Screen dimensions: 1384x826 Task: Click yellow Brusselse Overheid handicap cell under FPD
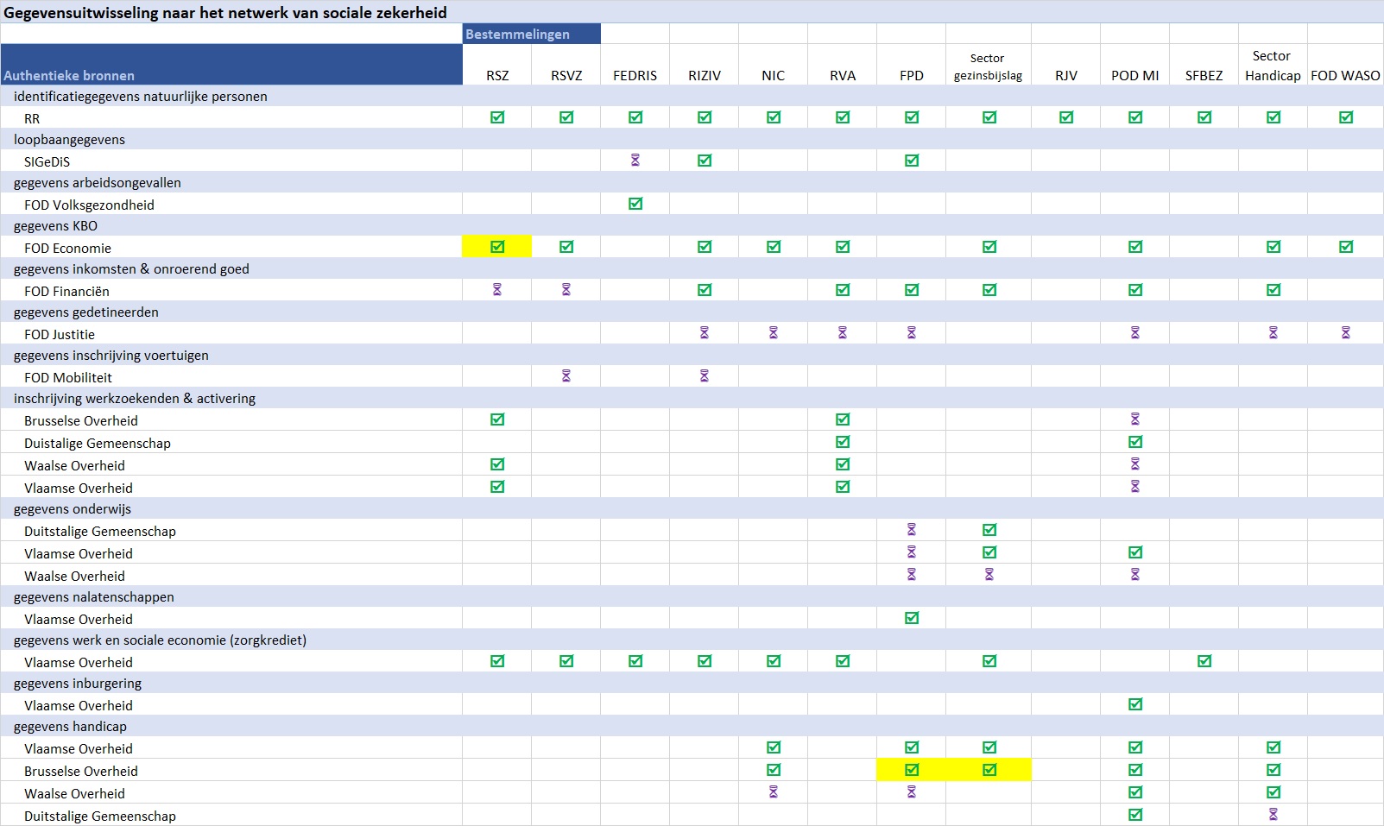pos(912,770)
